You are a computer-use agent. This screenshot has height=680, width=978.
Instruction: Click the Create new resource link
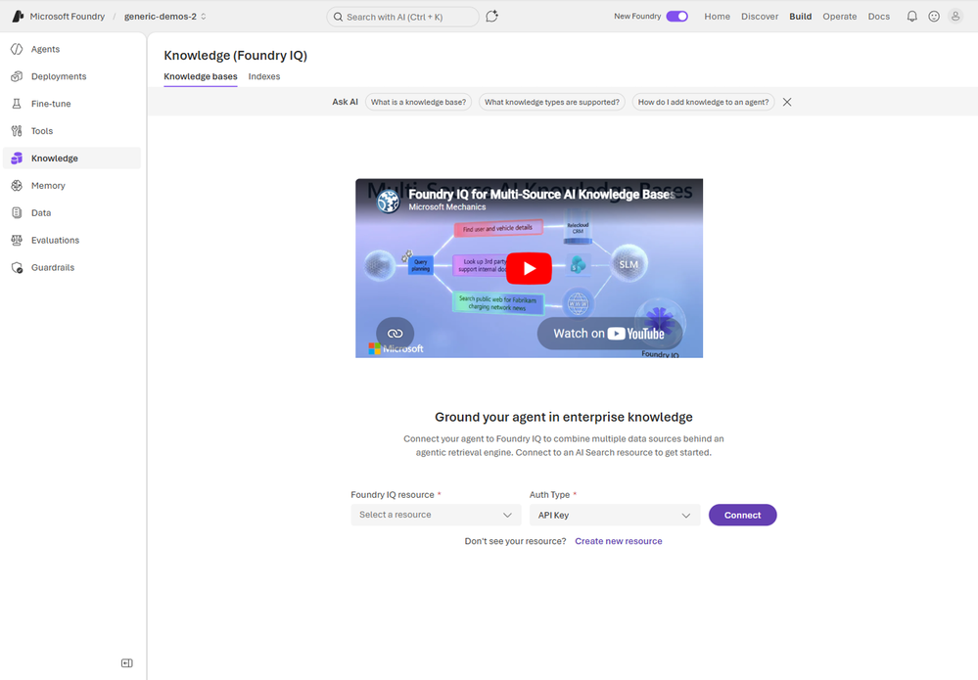[x=618, y=541]
